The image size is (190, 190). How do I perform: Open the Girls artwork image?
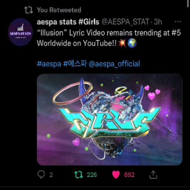pos(110,119)
